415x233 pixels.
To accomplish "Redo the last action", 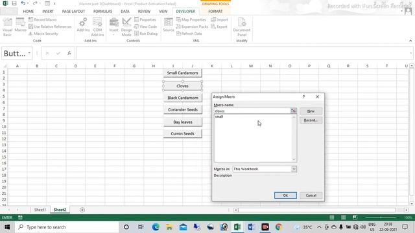I will click(x=35, y=3).
